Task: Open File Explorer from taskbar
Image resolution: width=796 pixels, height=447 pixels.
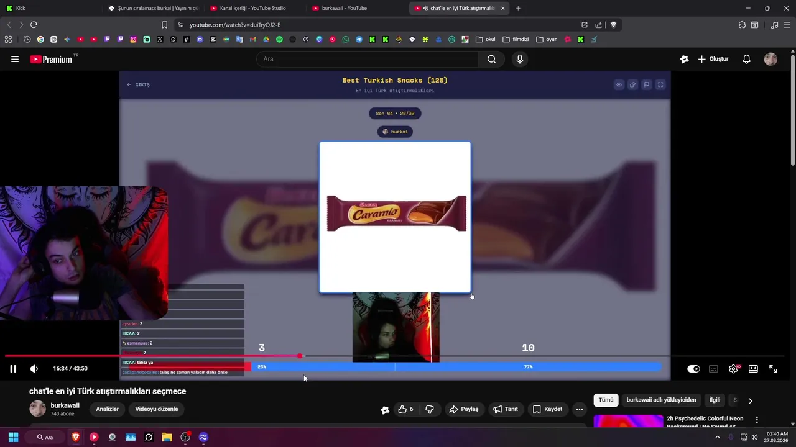Action: pyautogui.click(x=167, y=437)
